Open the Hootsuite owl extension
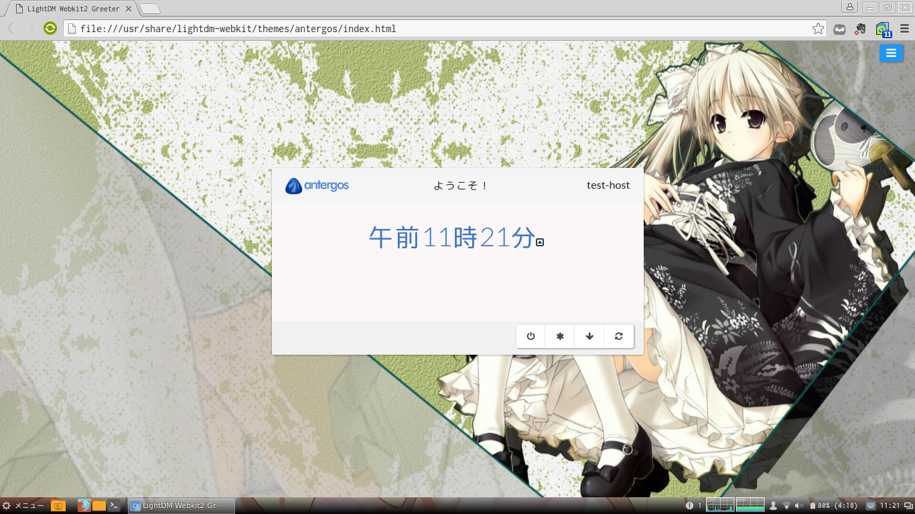Viewport: 915px width, 514px height. [x=839, y=29]
